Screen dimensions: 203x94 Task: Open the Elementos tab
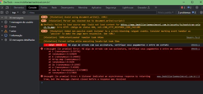(19, 8)
